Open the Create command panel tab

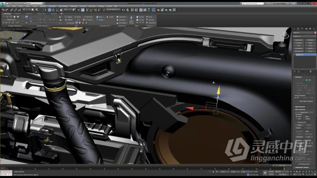294,29
